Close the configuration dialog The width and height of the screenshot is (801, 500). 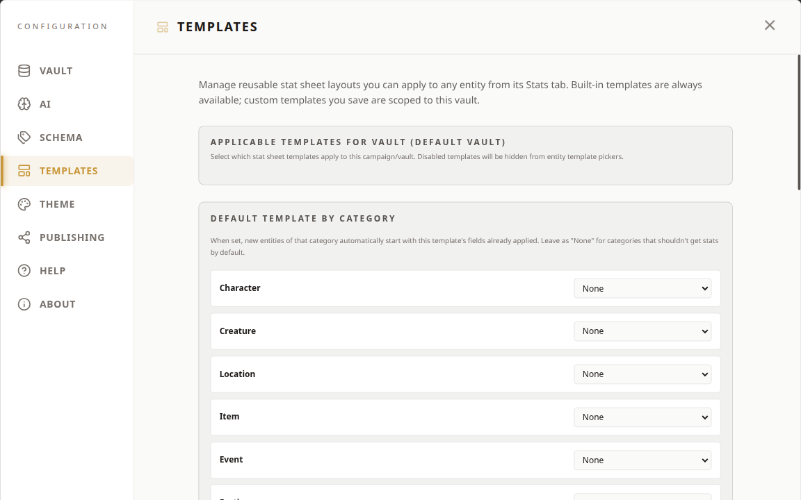click(x=769, y=25)
